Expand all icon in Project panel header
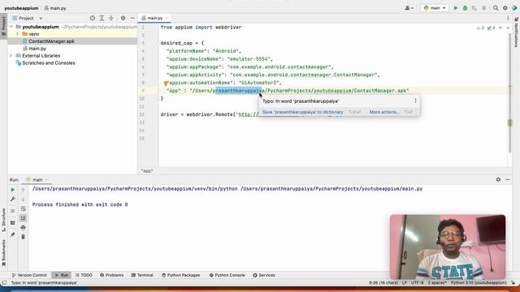Image resolution: width=520 pixels, height=292 pixels. pos(102,18)
